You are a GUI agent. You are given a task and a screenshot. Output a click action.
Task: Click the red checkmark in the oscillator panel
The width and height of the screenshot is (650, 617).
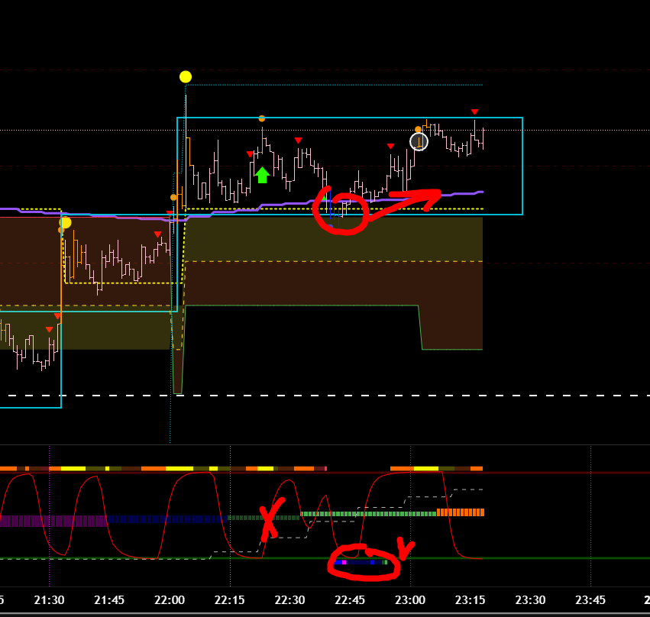(406, 548)
